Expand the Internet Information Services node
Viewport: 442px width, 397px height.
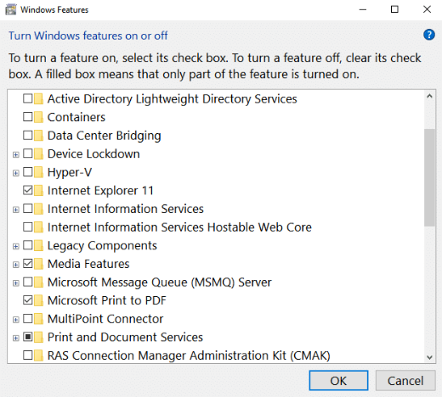point(16,210)
